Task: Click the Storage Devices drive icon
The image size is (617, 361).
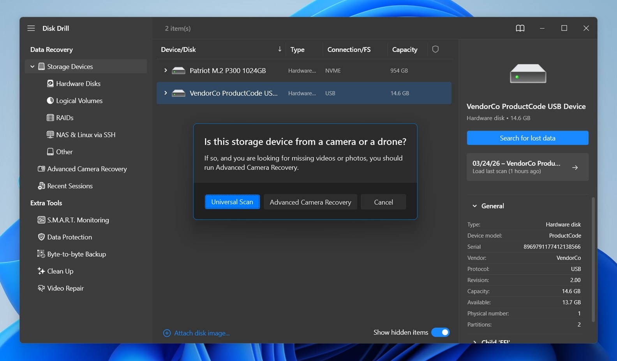Action: point(41,66)
